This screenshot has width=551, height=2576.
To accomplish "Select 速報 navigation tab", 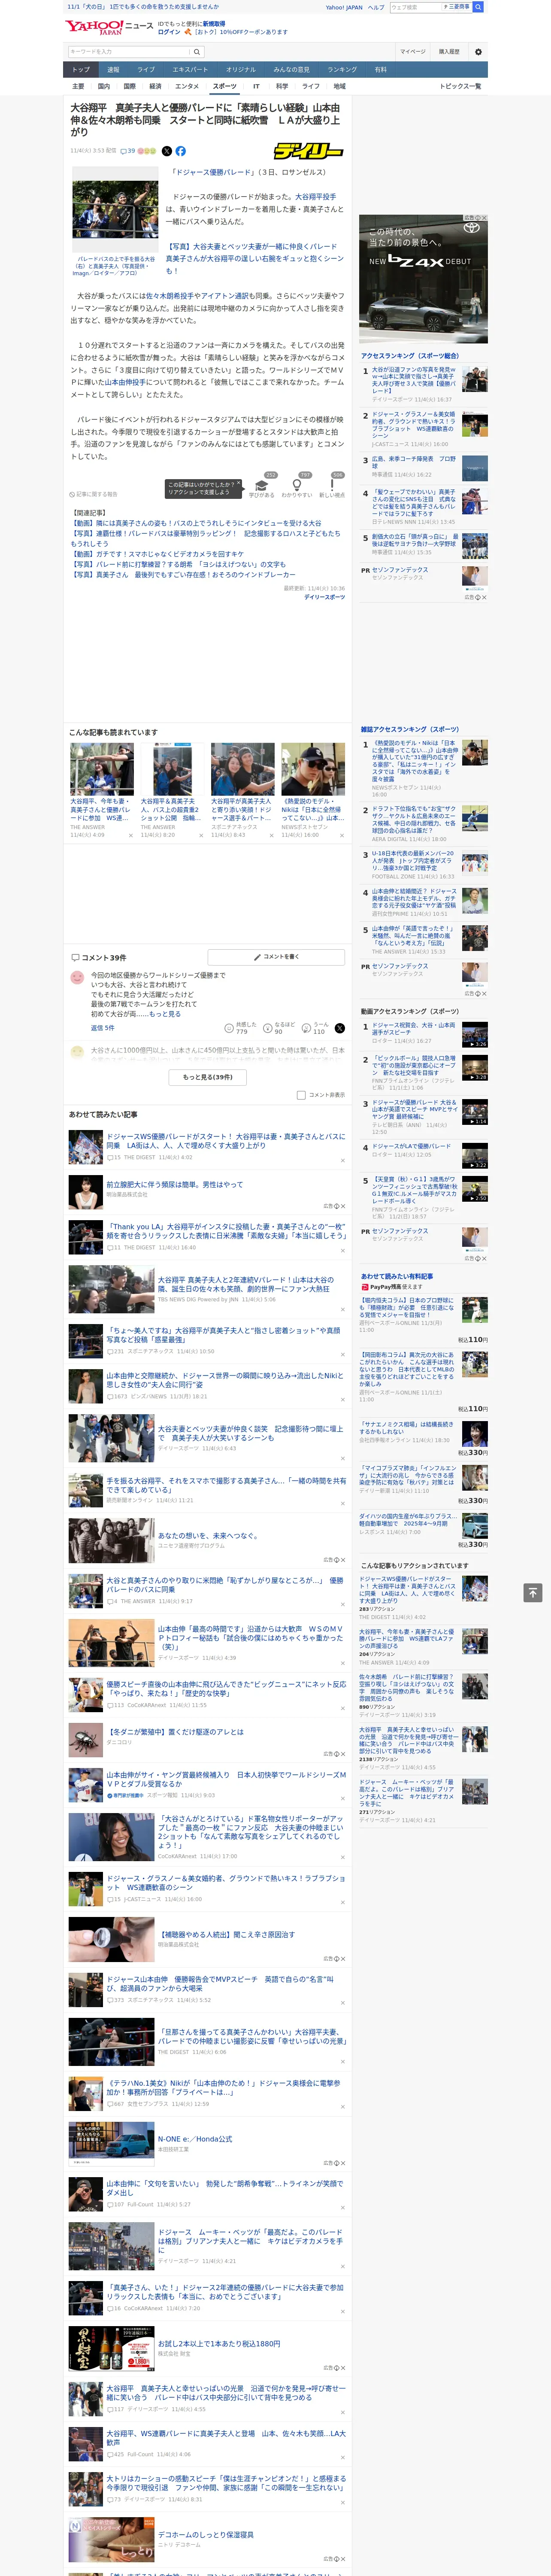I will 113,70.
